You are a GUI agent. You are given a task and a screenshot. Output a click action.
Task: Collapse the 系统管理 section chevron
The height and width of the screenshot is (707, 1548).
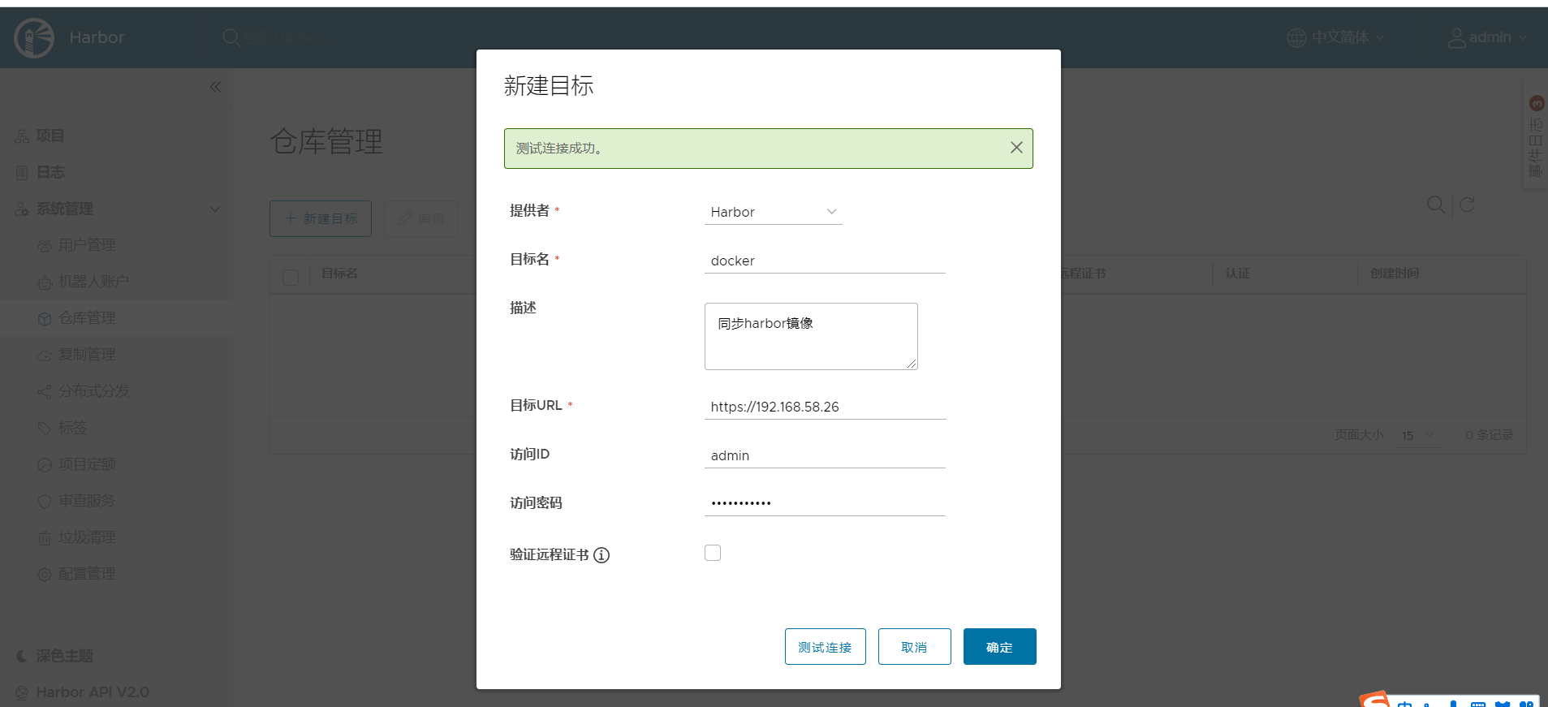(215, 209)
